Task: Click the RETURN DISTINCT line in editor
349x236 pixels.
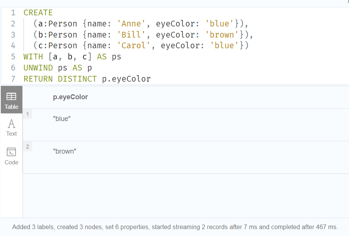Action: coord(87,79)
